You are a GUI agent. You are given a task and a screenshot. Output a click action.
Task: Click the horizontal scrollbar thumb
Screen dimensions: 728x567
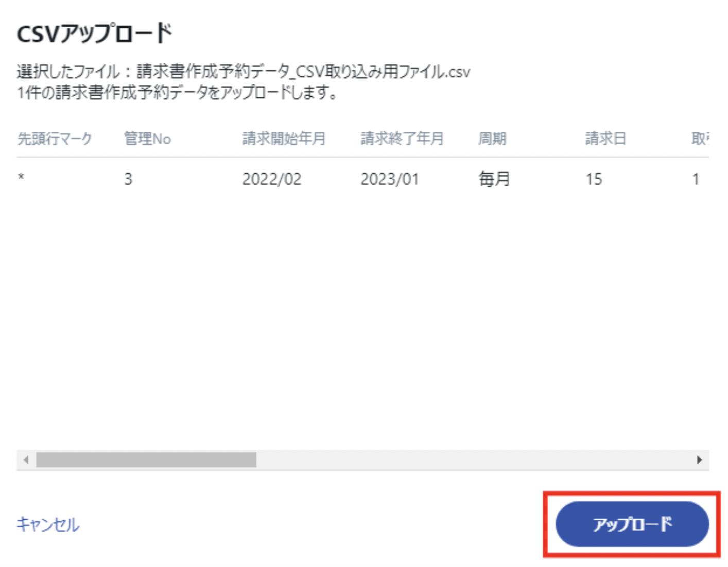[146, 459]
